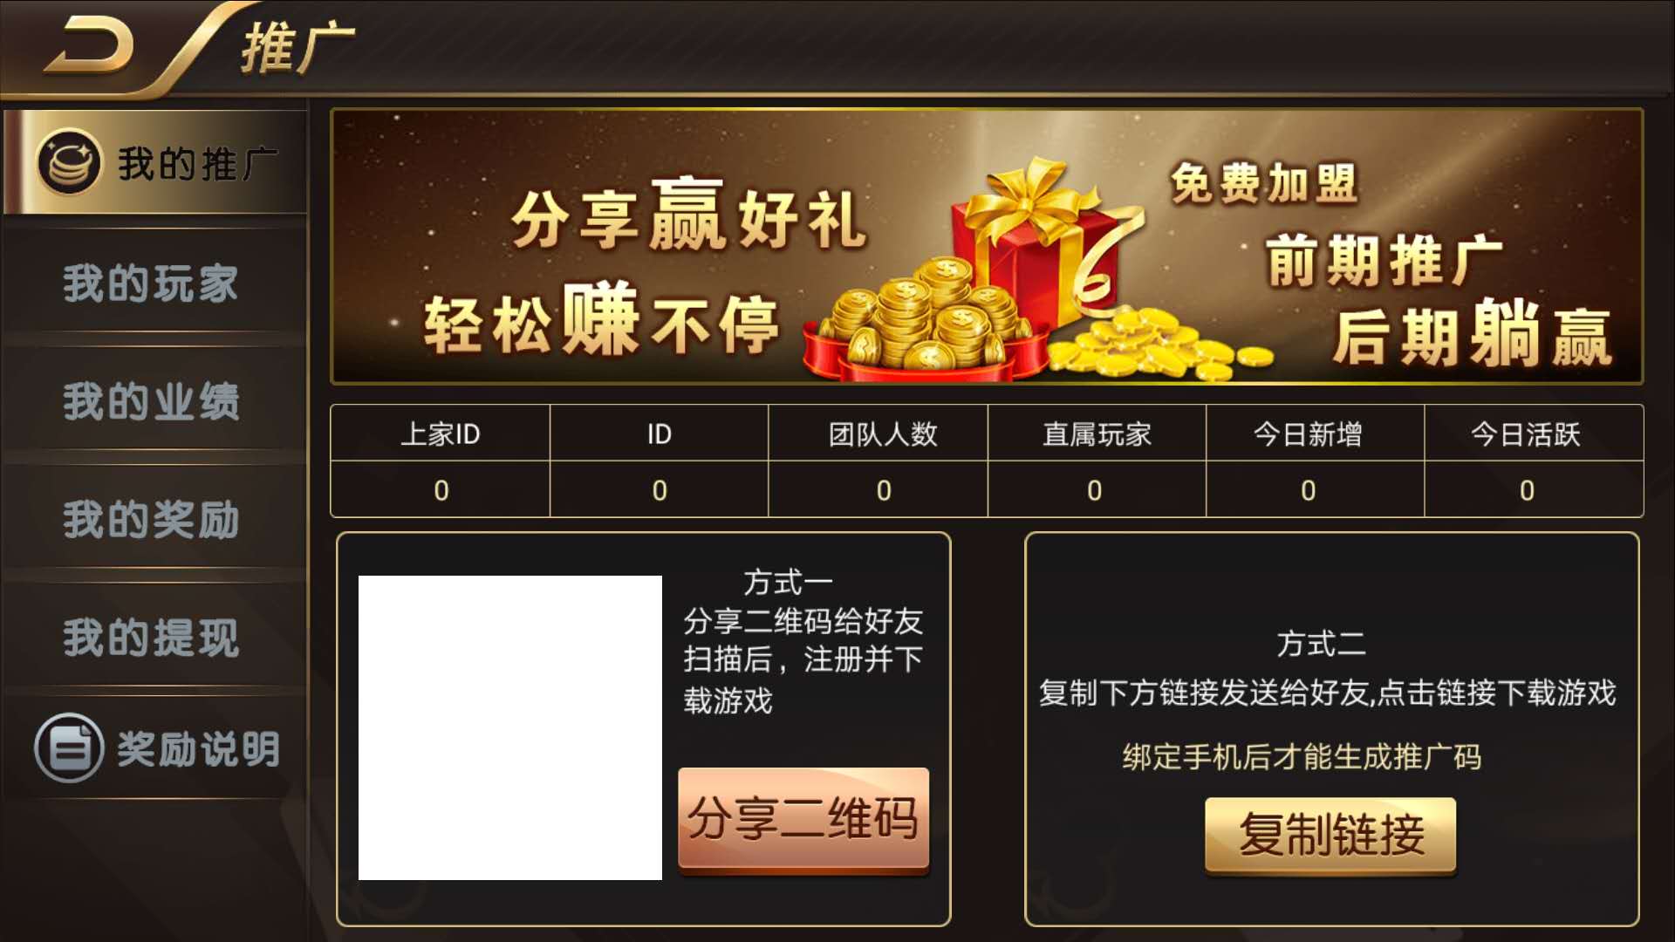This screenshot has width=1675, height=942.
Task: Switch to 我的玩家 in the sidebar
Action: click(150, 283)
